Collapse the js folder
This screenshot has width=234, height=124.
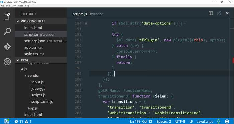pyautogui.click(x=22, y=69)
